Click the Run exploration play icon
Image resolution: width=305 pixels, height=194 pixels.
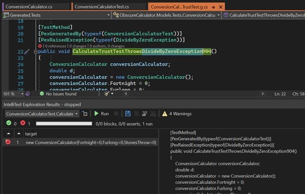click(96, 113)
